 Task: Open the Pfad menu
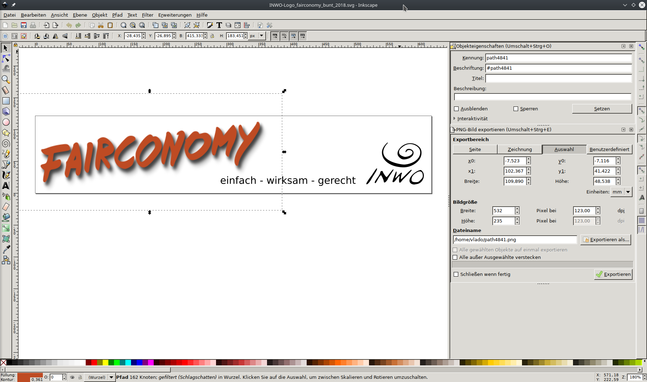click(117, 15)
